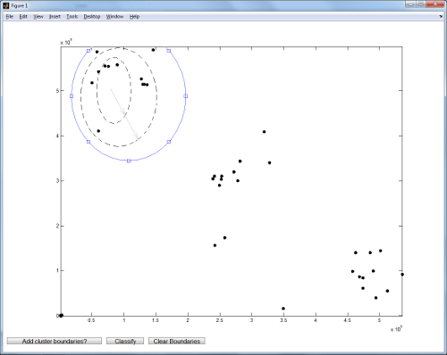Click the y-axis tick label 5
This screenshot has width=447, height=355.
[x=57, y=91]
